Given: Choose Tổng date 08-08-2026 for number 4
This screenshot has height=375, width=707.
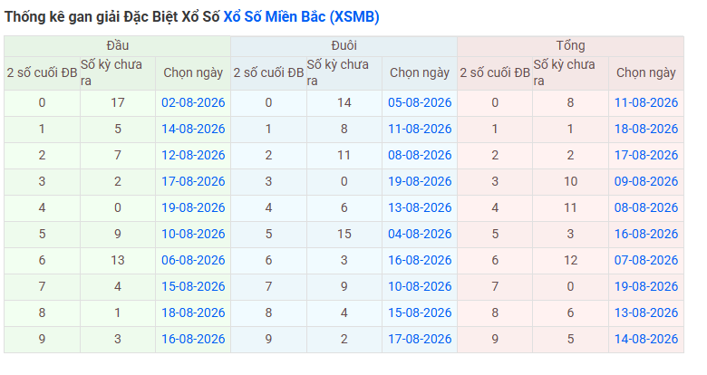Looking at the screenshot, I should click(646, 207).
